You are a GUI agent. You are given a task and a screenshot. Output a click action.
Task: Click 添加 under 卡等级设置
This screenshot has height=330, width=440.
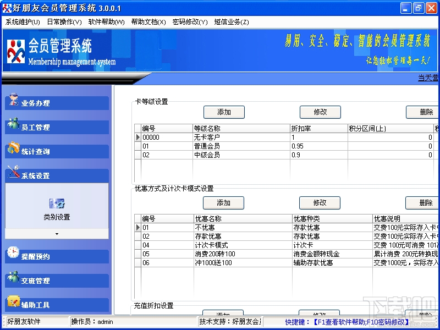(223, 112)
